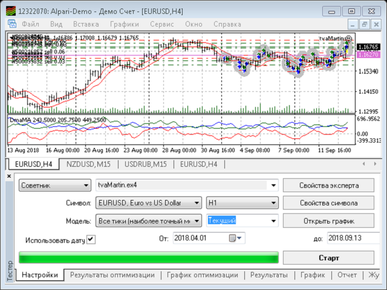
Task: Restore the inner chart window
Action: pyautogui.click(x=364, y=24)
